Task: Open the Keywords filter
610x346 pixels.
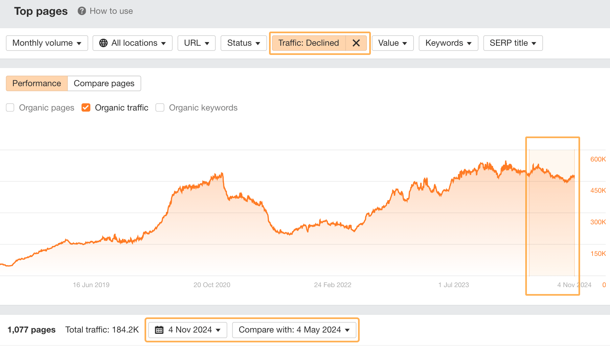Action: tap(448, 43)
